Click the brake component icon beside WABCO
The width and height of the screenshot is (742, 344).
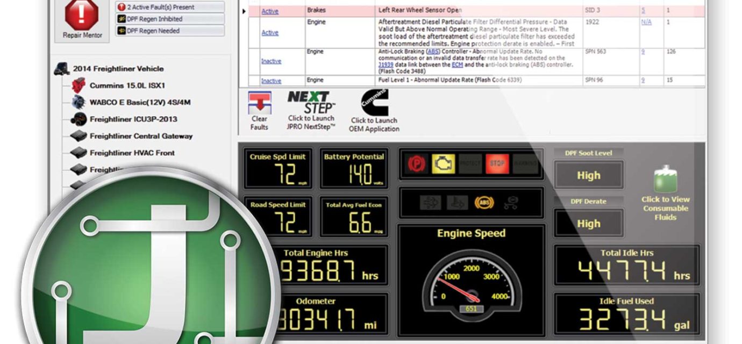click(79, 102)
